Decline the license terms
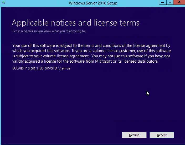 pos(134,135)
